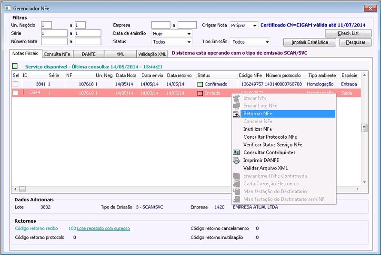Viewport: 381px width, 255px height.
Task: Click the Imprimir Estatística button
Action: (310, 42)
